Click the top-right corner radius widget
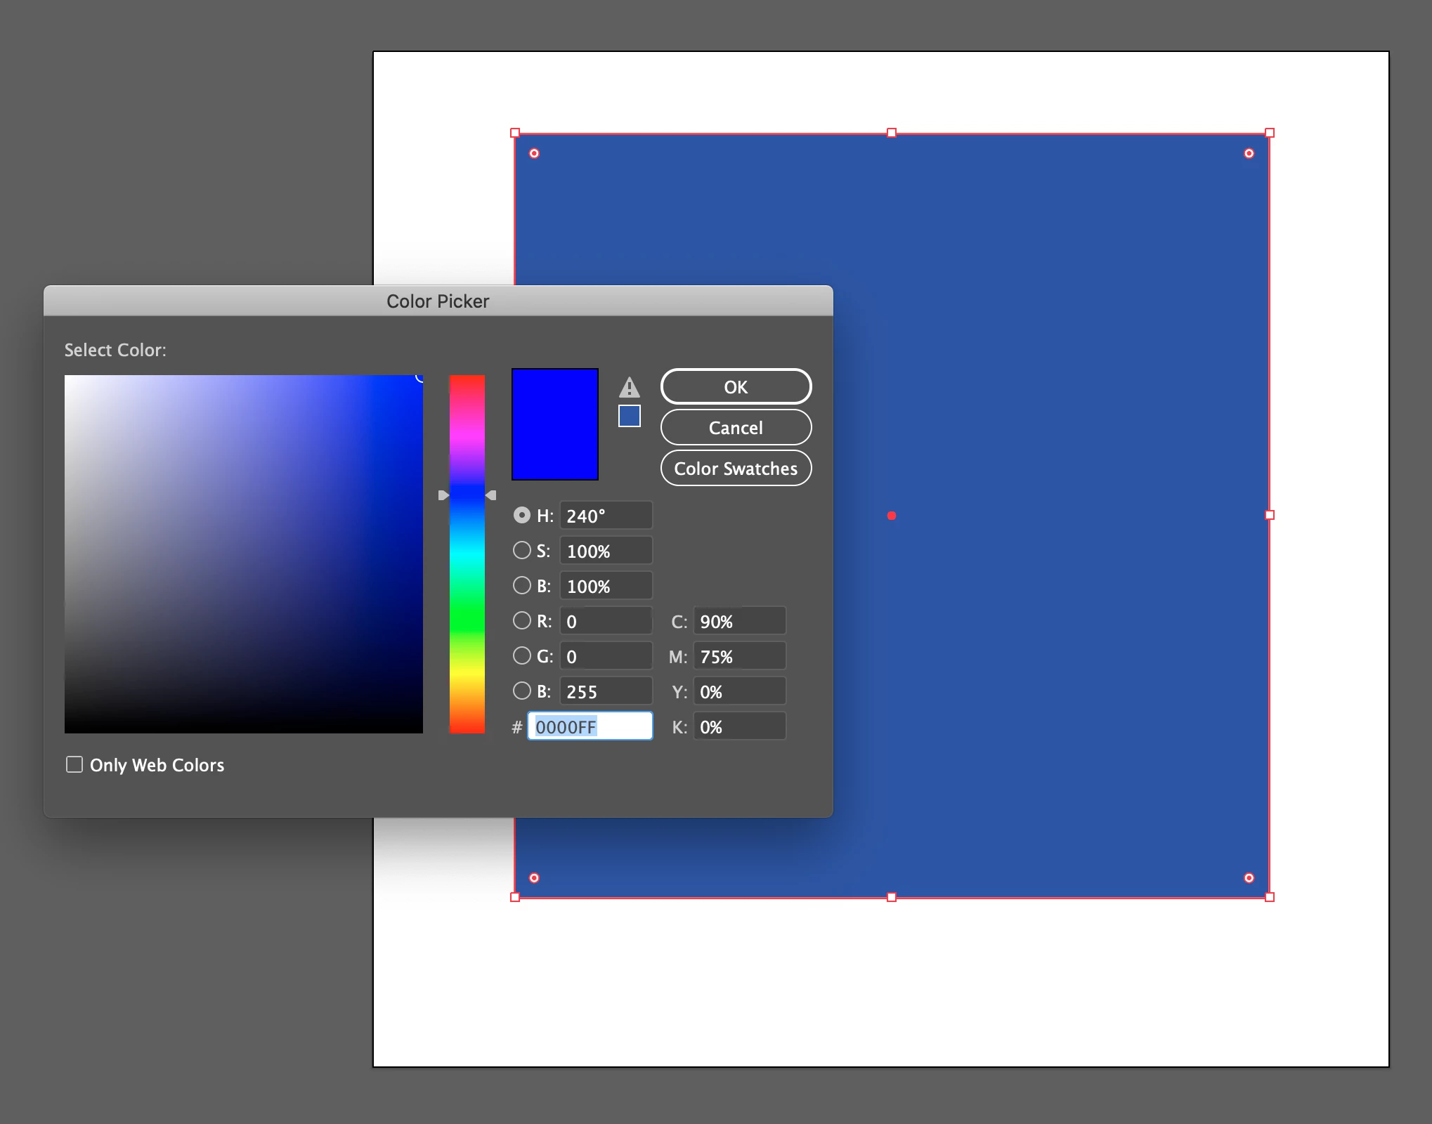1432x1124 pixels. click(x=1249, y=153)
